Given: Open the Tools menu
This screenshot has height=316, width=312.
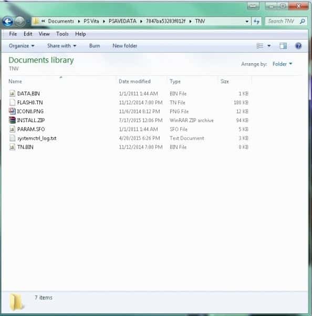Looking at the screenshot, I should coord(63,34).
